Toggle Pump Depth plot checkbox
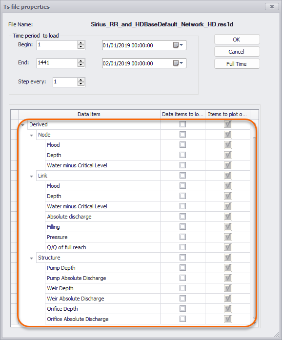Viewport: 282px width, 340px height. pyautogui.click(x=228, y=268)
